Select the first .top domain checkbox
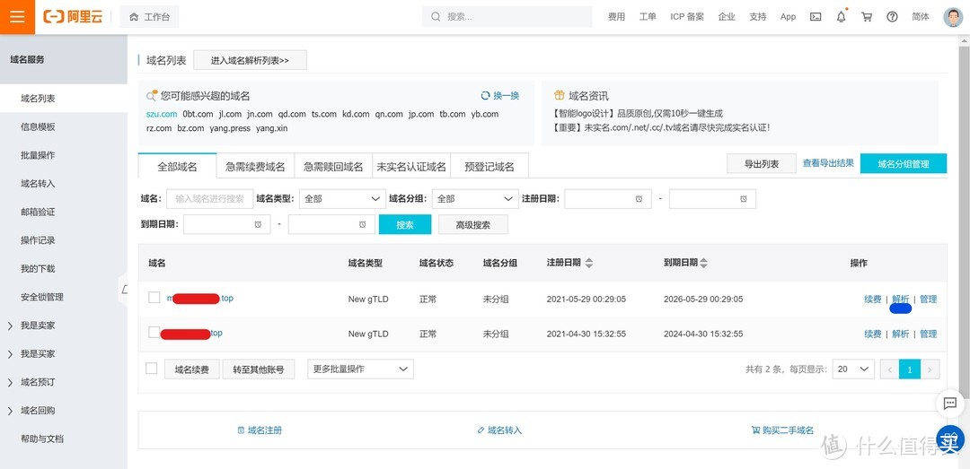This screenshot has width=970, height=469. click(154, 298)
